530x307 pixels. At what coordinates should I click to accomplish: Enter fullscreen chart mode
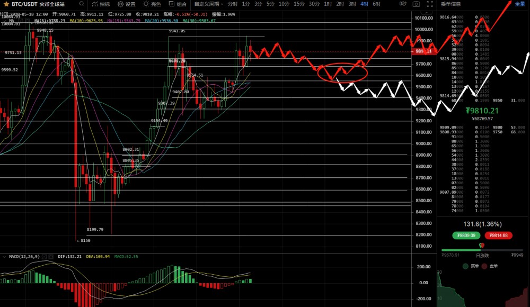point(430,4)
